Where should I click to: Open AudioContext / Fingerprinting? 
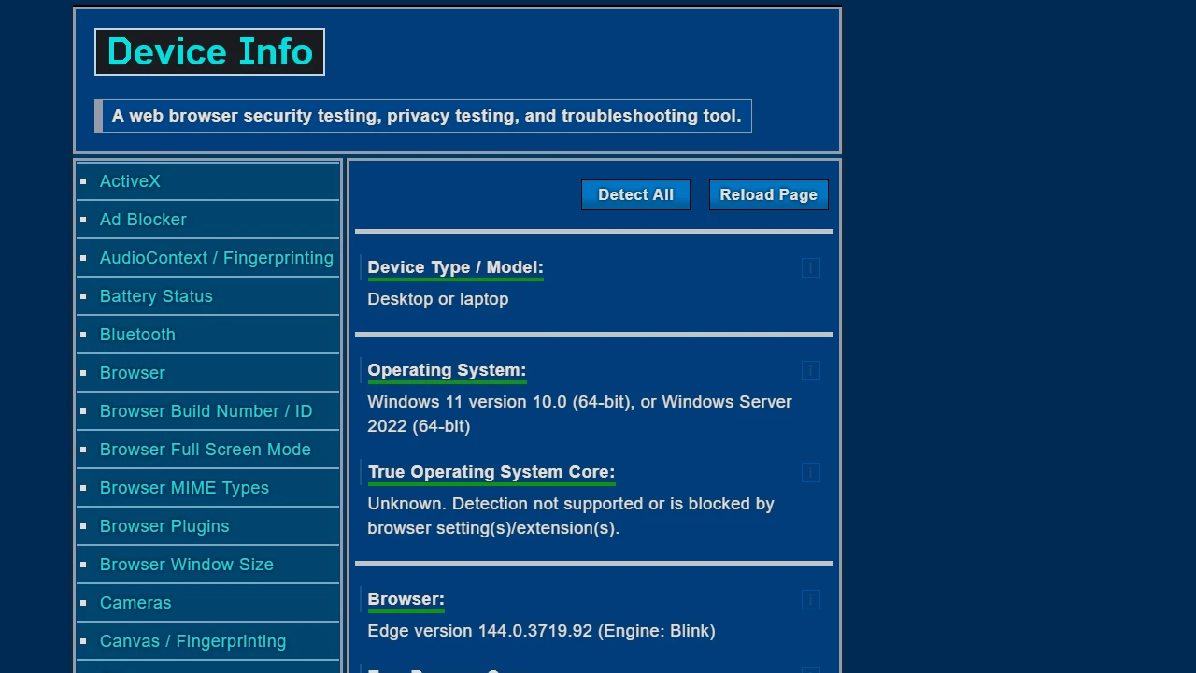coord(217,258)
